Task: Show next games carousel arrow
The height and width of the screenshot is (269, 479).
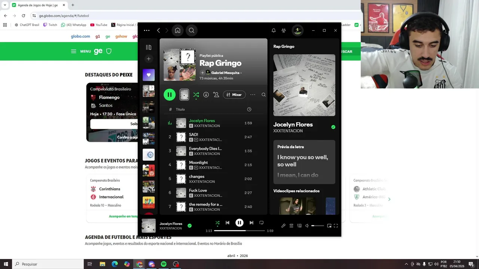Action: (389, 199)
